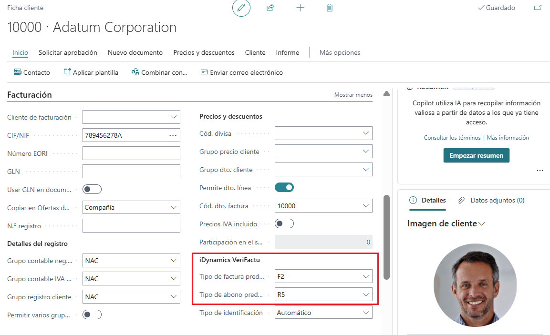The width and height of the screenshot is (550, 335).
Task: Toggle Usar GLN en documentos switch
Action: click(92, 190)
